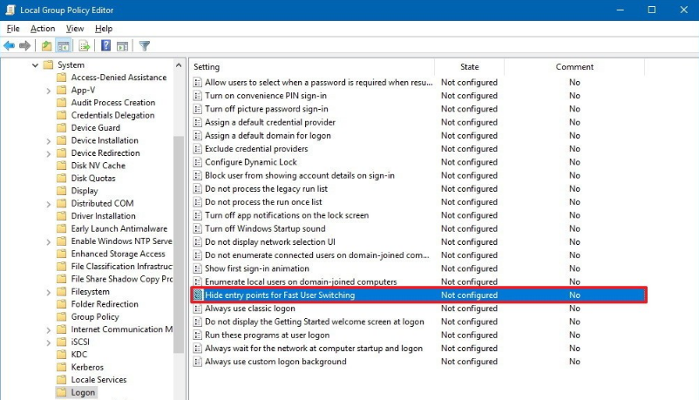Image resolution: width=699 pixels, height=400 pixels.
Task: Expand the Device Installation folder node
Action: pos(49,140)
